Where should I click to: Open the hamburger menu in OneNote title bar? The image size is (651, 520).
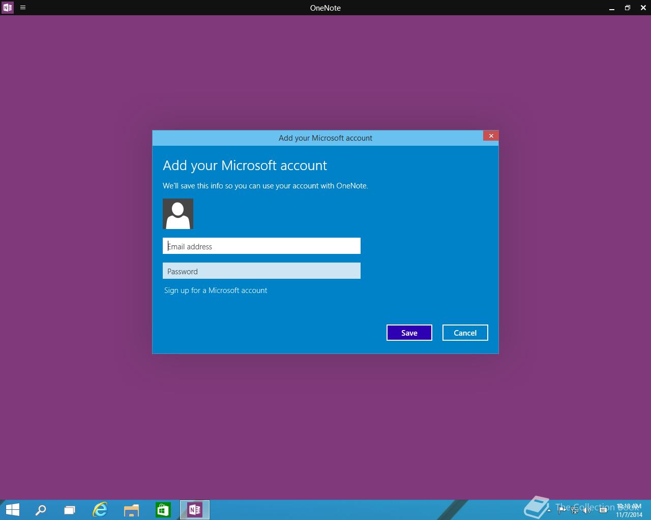(x=23, y=8)
